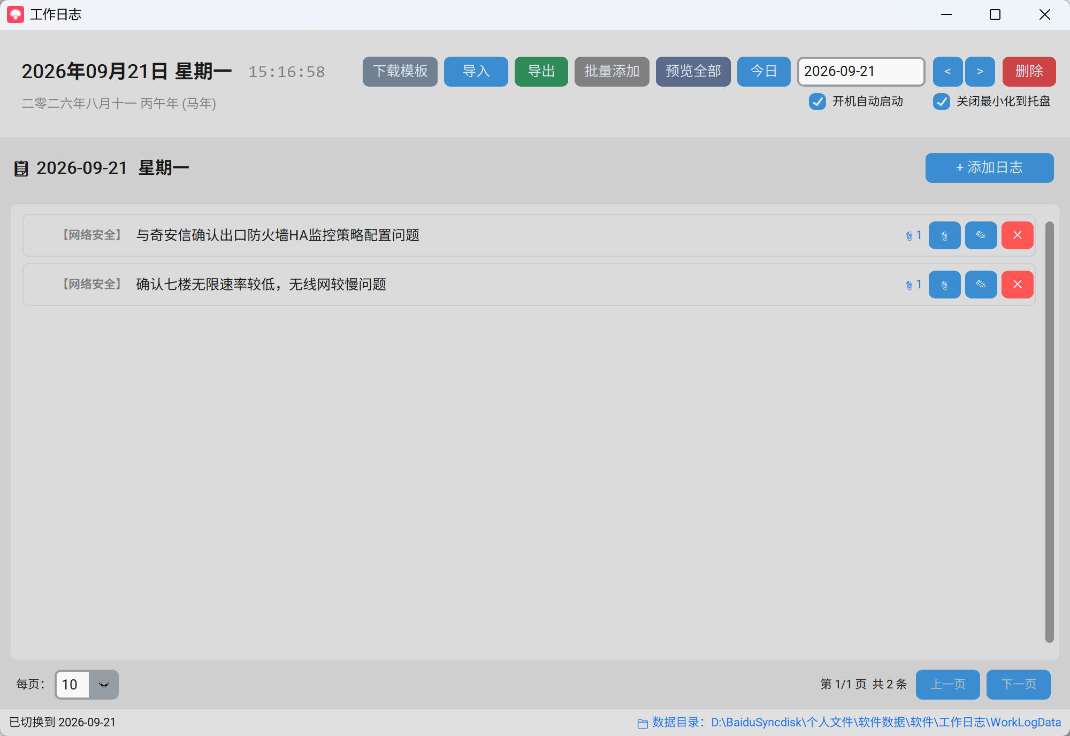Open attachments for the firewall HA log entry
Screen dimensions: 1070x736
(x=944, y=235)
